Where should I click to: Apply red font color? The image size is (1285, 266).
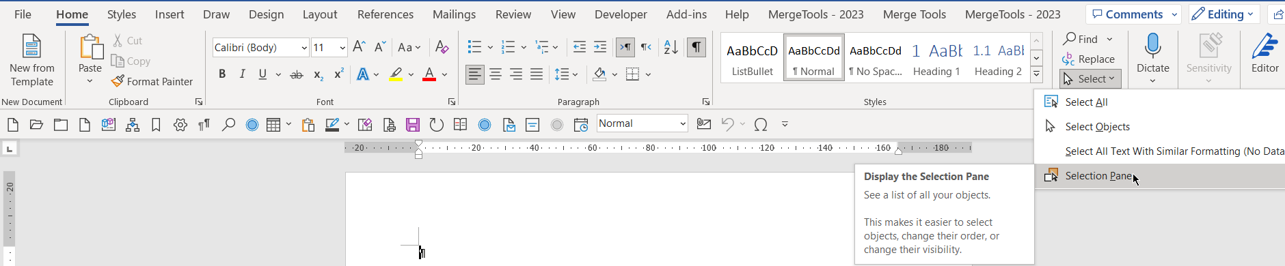(429, 74)
